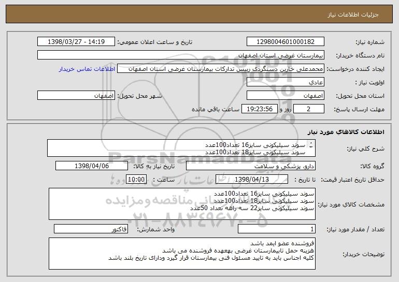Viewport: 399px width, 282px height.
Task: Click the label شهر محل تحویل
Action: click(x=139, y=96)
